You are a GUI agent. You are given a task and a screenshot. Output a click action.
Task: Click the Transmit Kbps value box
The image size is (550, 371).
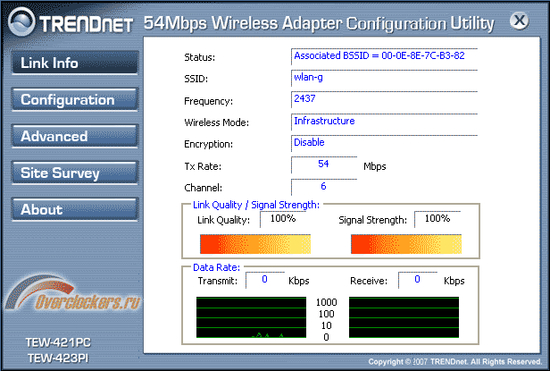tap(265, 280)
